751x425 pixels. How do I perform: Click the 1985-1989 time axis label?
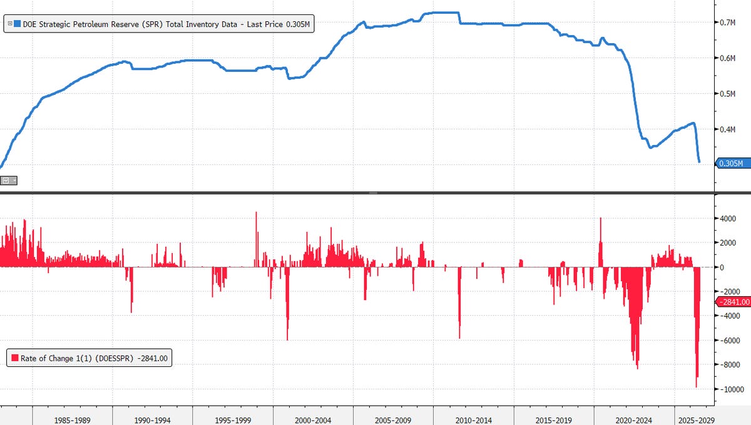[73, 420]
